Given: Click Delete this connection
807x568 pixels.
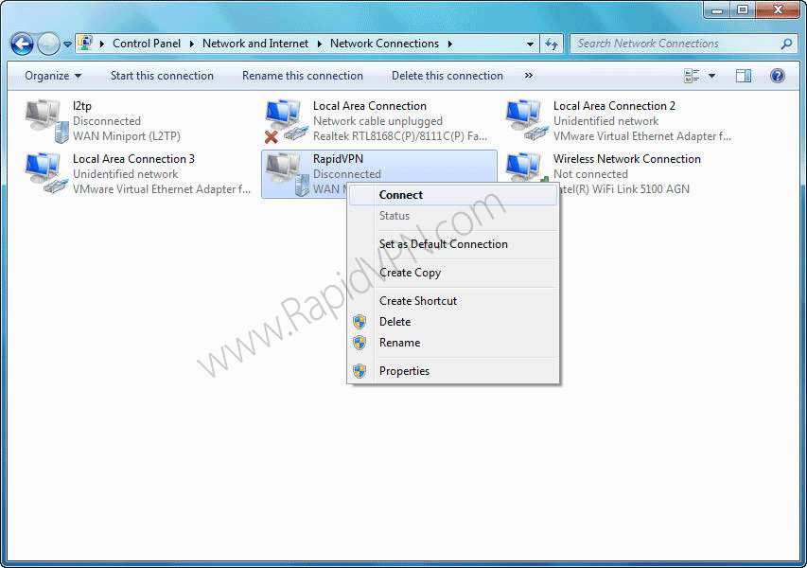Looking at the screenshot, I should (447, 76).
